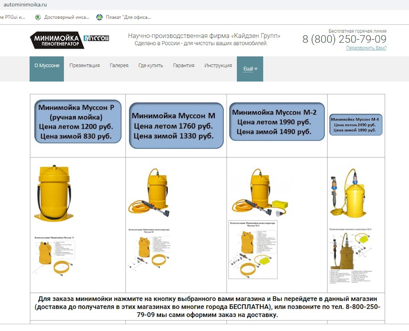The height and width of the screenshot is (331, 409).
Task: Click the Минимойка Муссон М-4 price button
Action: point(356,125)
